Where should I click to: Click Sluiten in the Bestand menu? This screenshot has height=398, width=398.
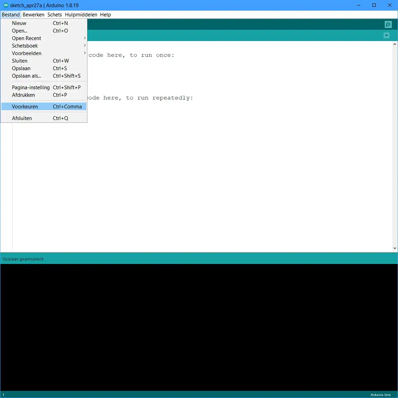coord(43,61)
